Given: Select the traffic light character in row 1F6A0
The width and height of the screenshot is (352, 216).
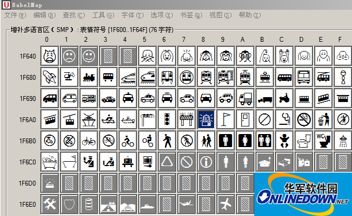Looking at the screenshot, I should click(x=167, y=119).
